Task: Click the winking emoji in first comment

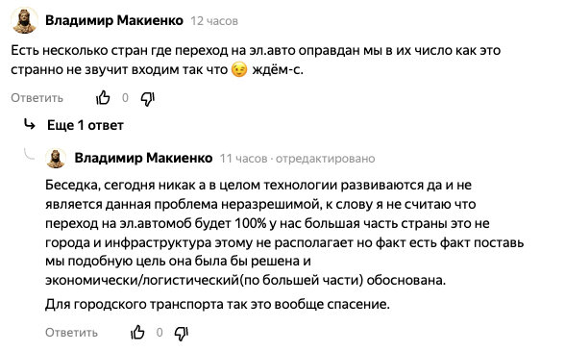Action: click(239, 69)
